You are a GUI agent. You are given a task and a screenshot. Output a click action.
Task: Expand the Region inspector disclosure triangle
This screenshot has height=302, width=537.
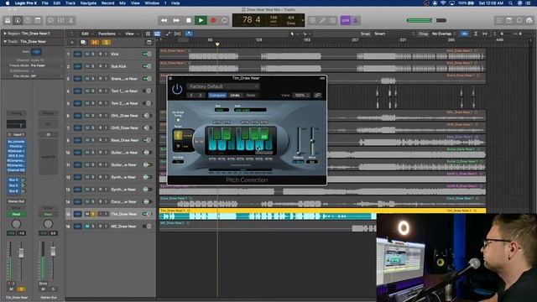5,34
